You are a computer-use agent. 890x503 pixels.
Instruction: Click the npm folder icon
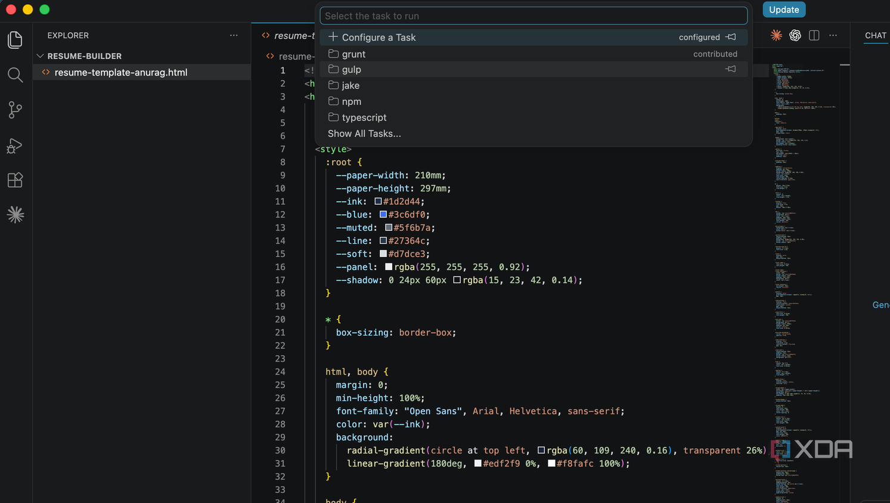(333, 101)
